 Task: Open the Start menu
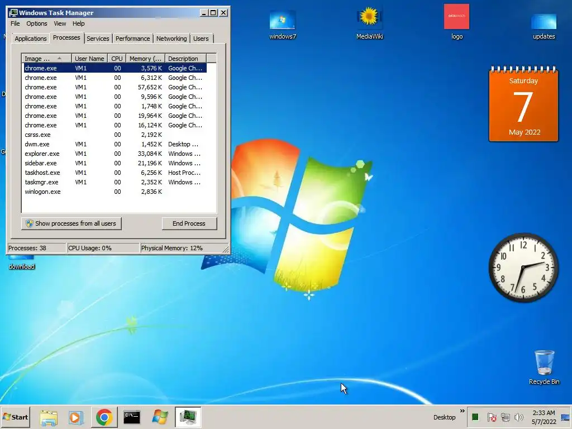15,417
